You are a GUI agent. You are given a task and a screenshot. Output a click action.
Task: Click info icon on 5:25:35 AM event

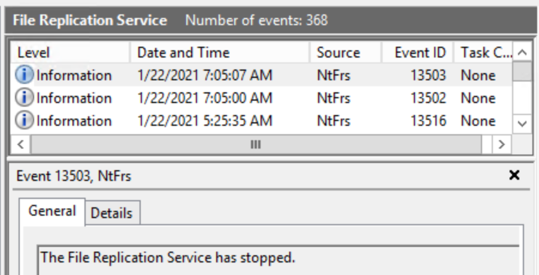coord(25,121)
